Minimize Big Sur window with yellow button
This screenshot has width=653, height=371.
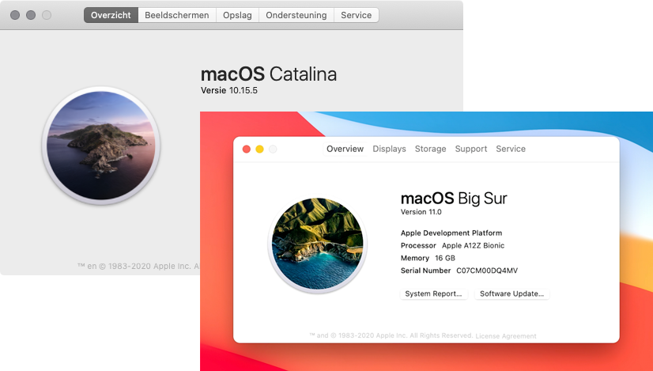pyautogui.click(x=259, y=150)
